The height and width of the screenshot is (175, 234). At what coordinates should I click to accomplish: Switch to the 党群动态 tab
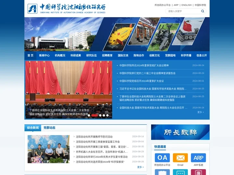(x=49, y=128)
